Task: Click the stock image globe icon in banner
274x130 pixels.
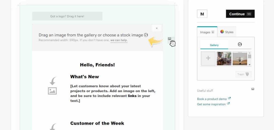Action: (x=146, y=35)
